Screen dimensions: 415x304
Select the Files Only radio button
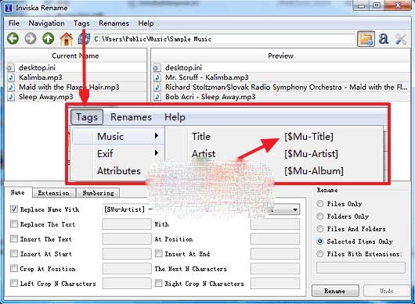320,204
